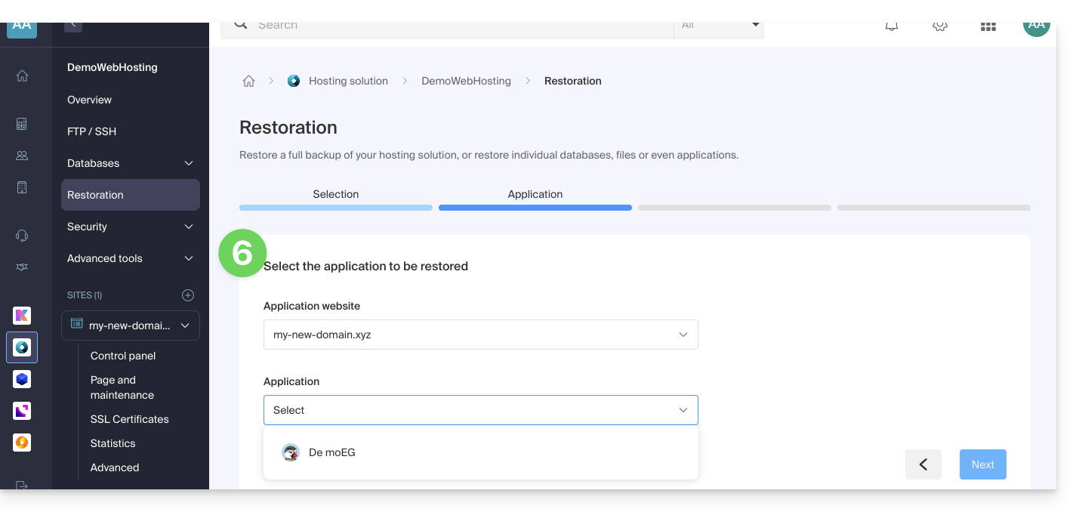Click the blue cube product icon
This screenshot has width=1079, height=512.
pos(22,379)
